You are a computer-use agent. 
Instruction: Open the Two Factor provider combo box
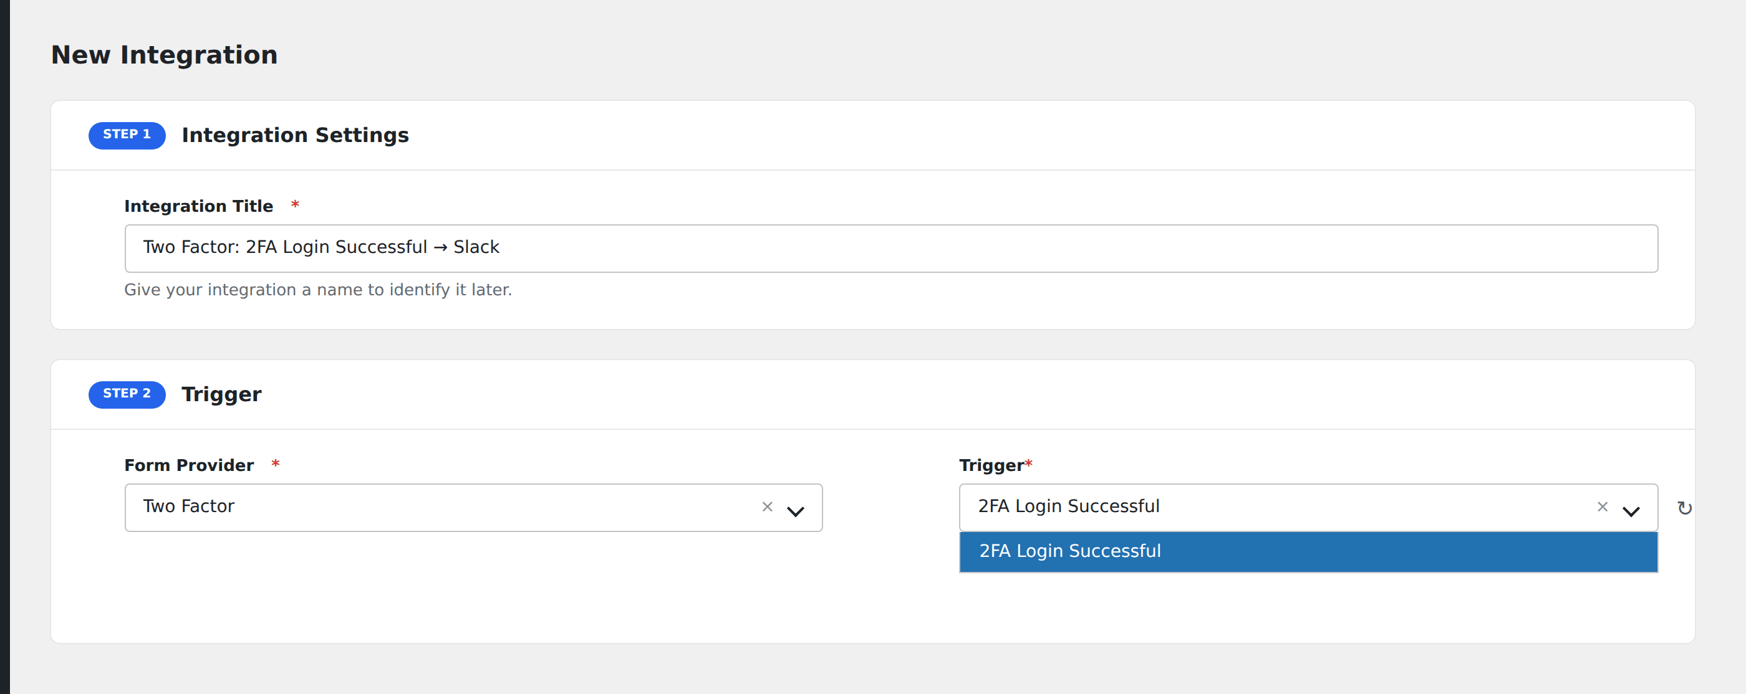pos(473,508)
